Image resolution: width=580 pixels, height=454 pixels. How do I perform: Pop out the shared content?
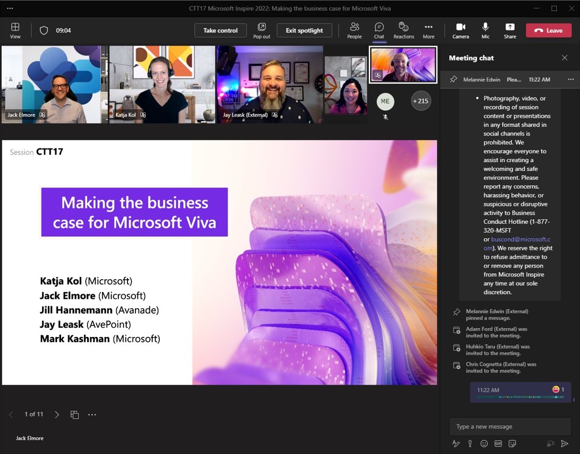262,31
